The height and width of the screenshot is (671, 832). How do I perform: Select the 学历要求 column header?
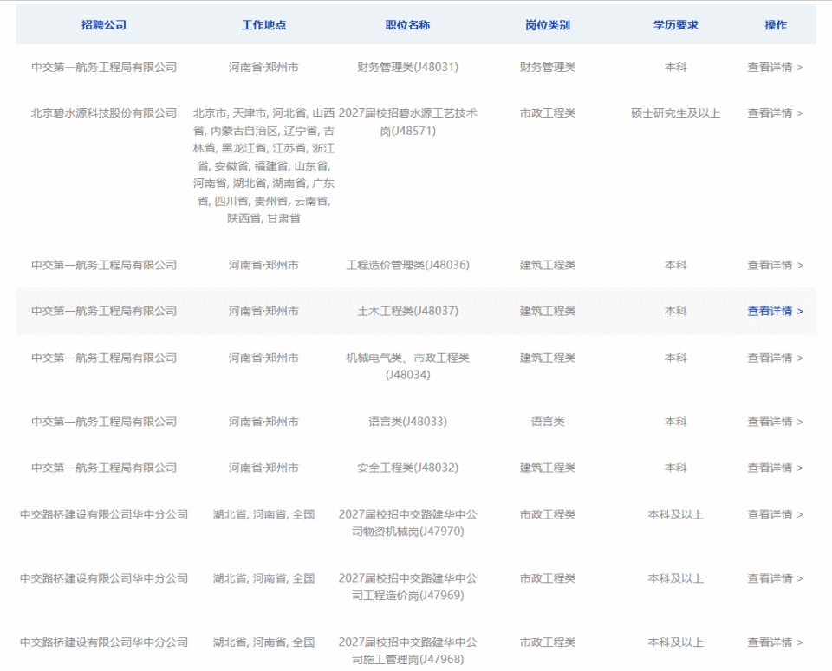(675, 25)
